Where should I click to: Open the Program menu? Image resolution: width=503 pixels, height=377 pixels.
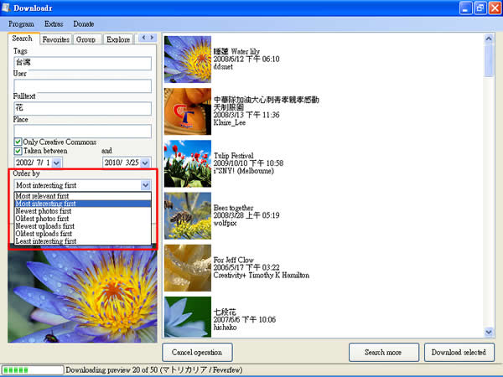[21, 24]
